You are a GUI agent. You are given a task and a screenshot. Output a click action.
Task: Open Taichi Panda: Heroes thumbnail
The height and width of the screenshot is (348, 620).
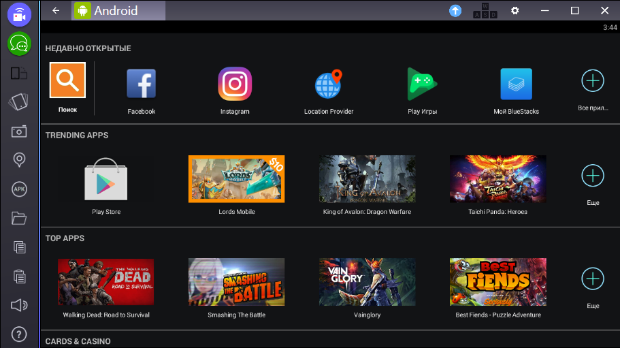(x=497, y=178)
